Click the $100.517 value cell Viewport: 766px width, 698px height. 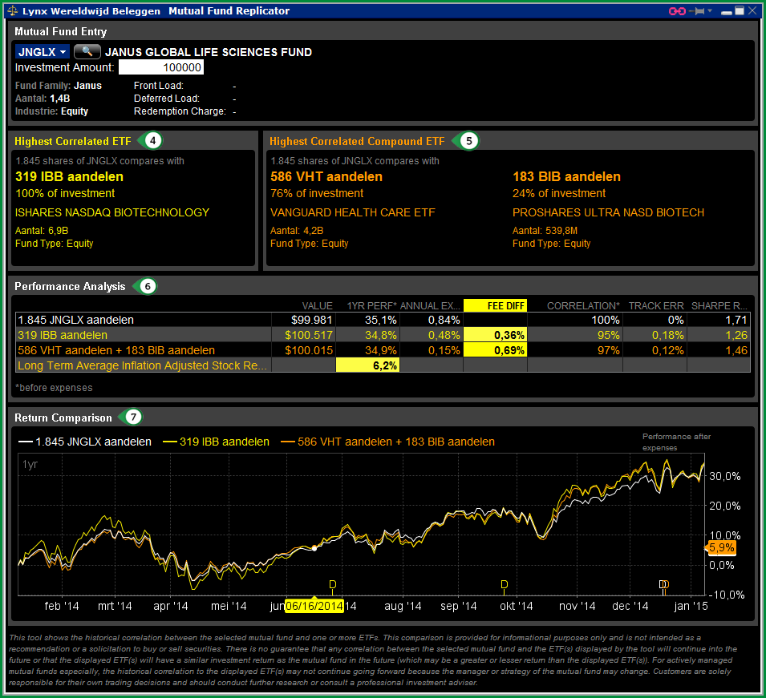[303, 335]
